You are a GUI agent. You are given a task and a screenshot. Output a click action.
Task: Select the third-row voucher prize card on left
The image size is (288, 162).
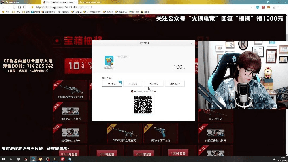tap(70, 133)
